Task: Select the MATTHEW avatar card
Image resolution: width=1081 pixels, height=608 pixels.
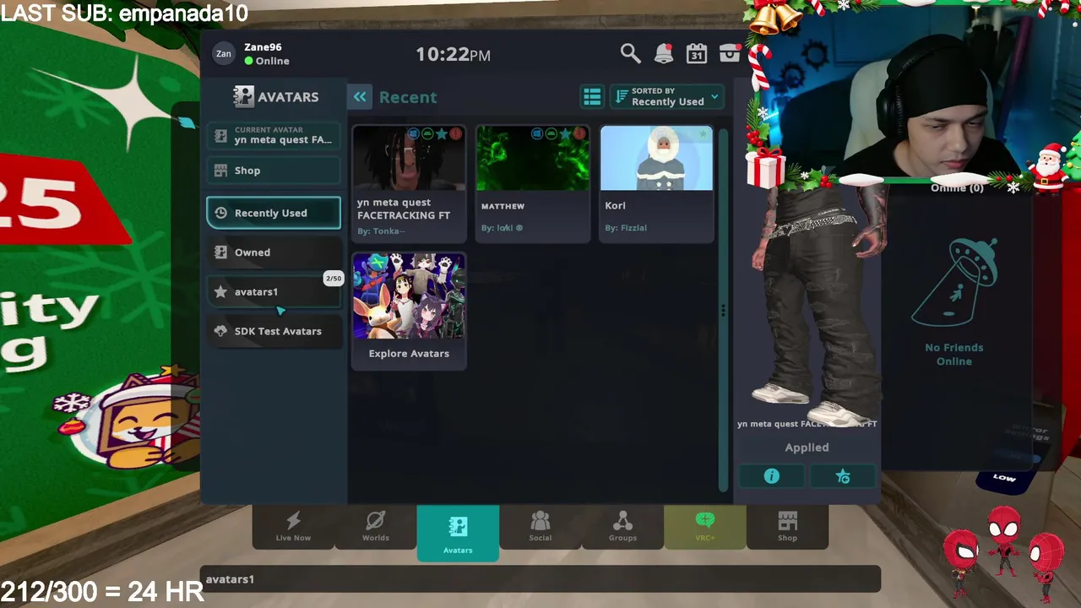Action: coord(533,183)
